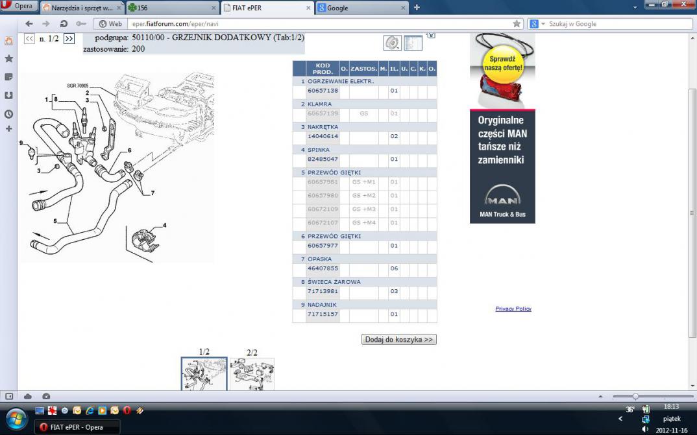The width and height of the screenshot is (697, 435).
Task: Go to next table with >> button
Action: tap(69, 39)
